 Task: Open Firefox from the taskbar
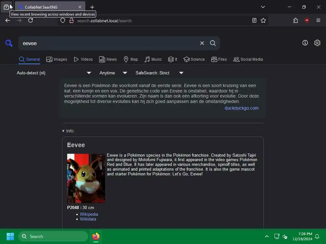96,236
